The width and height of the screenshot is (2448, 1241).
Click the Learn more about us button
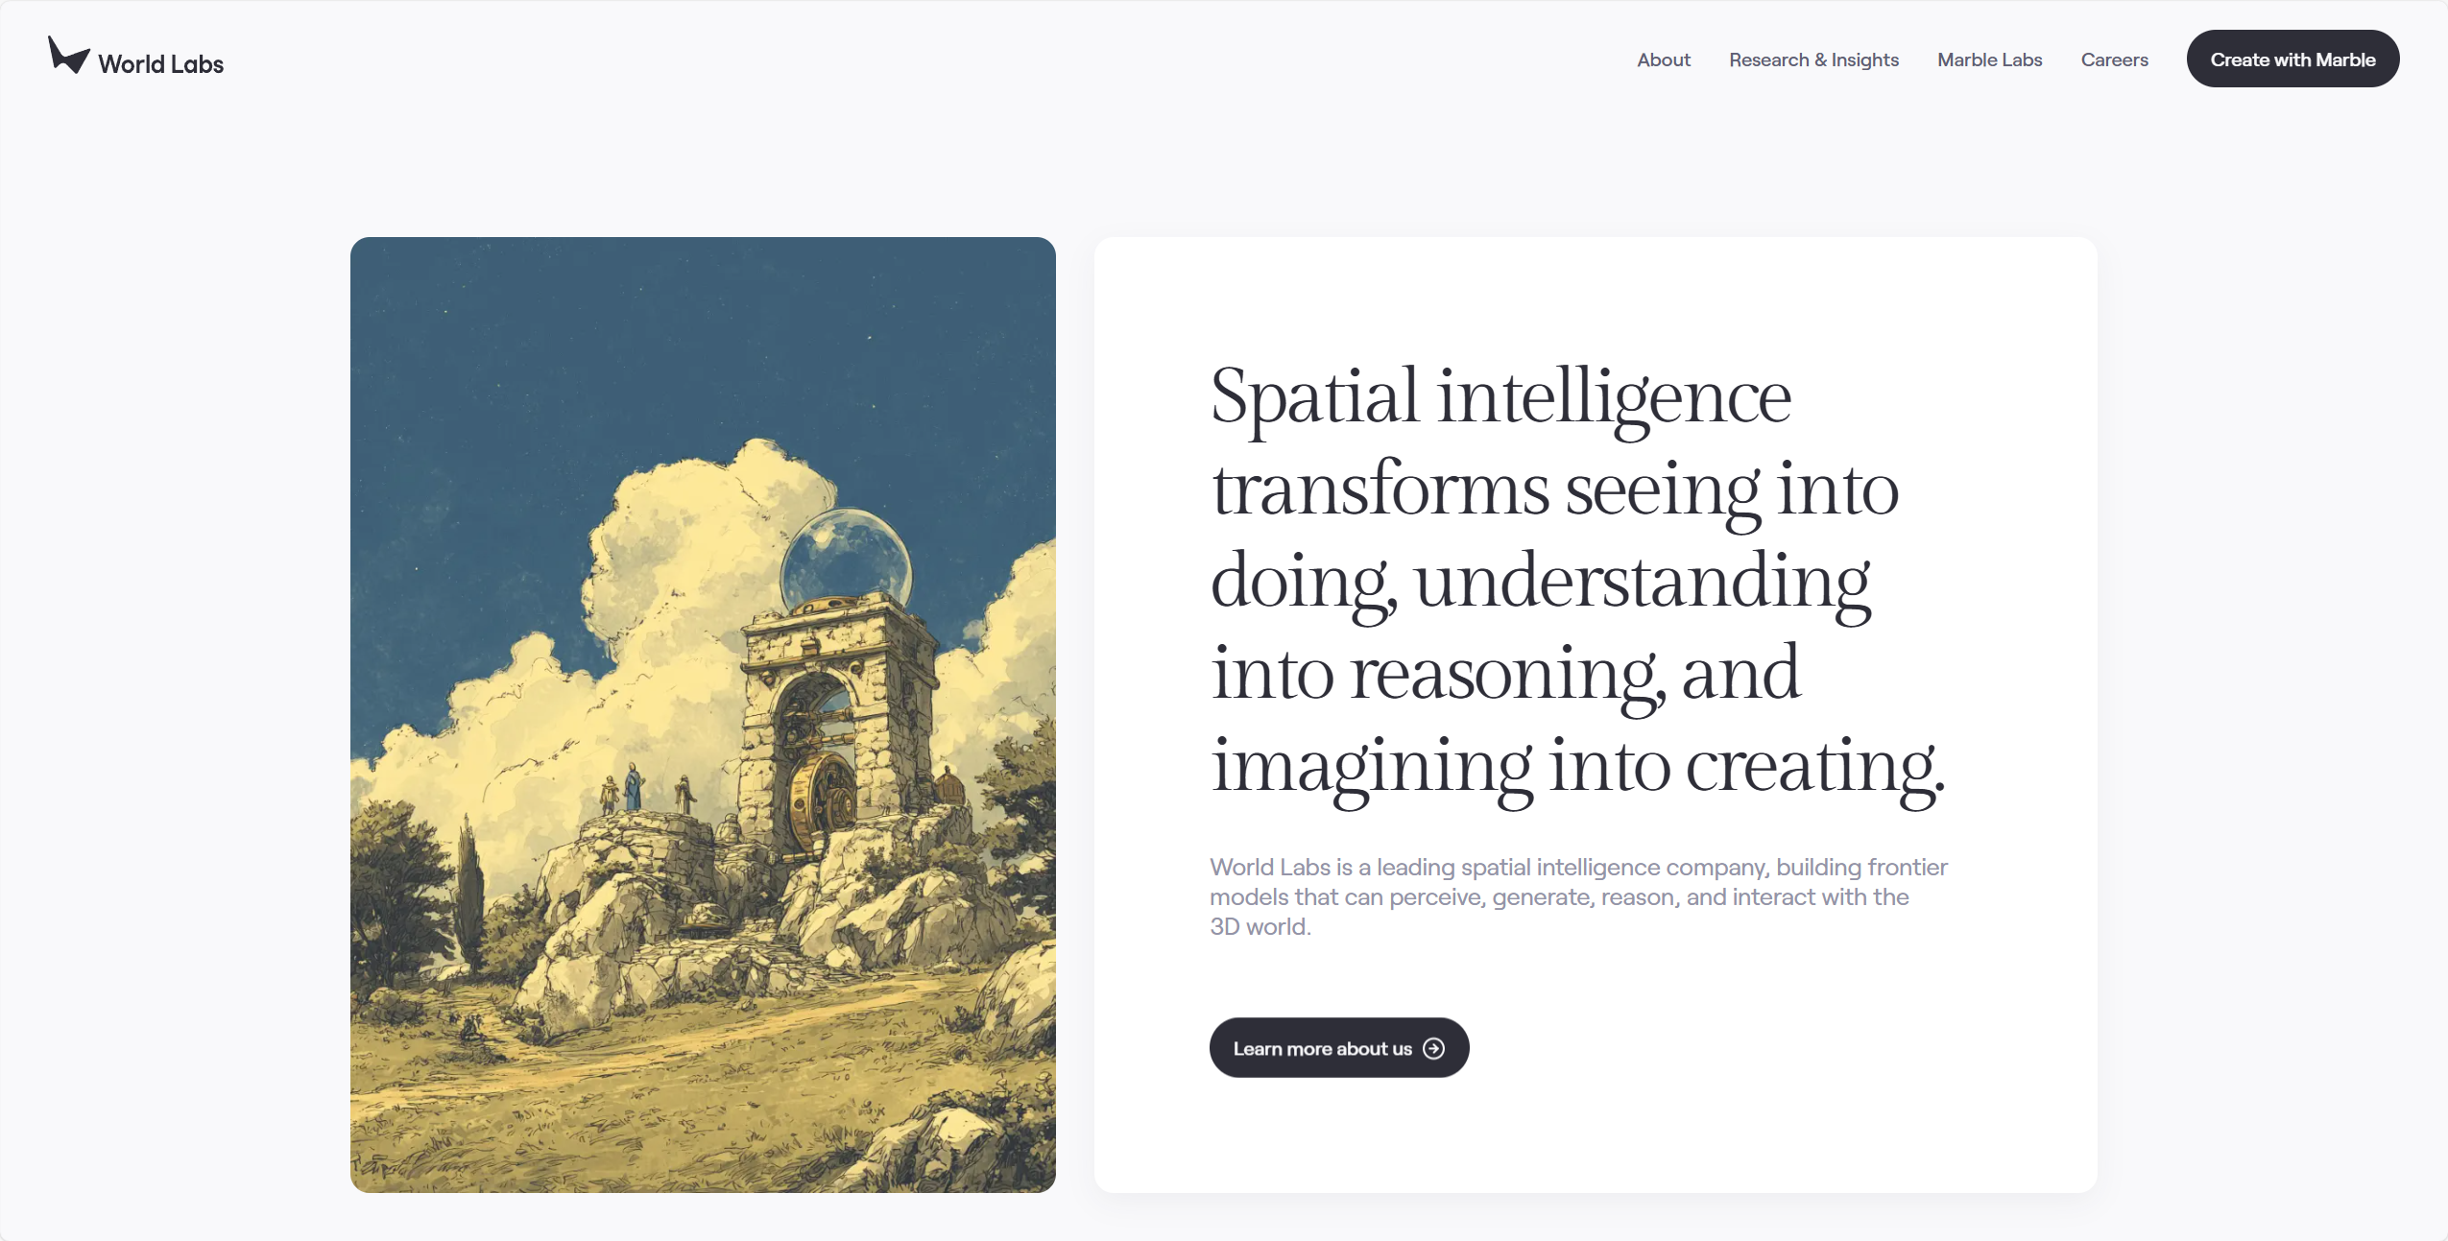coord(1339,1048)
